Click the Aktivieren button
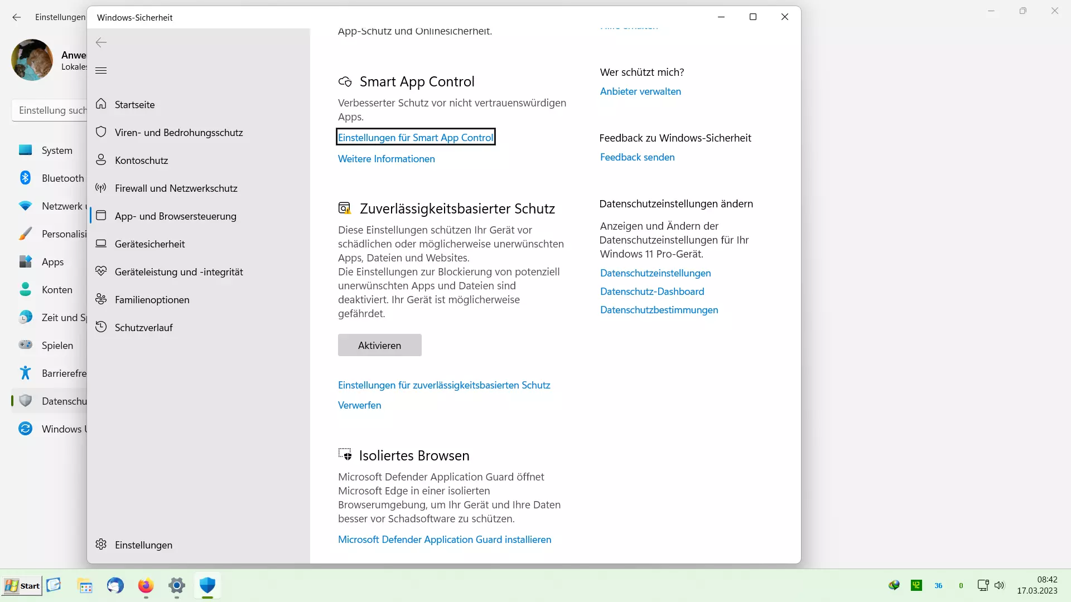This screenshot has height=602, width=1071. [x=379, y=345]
